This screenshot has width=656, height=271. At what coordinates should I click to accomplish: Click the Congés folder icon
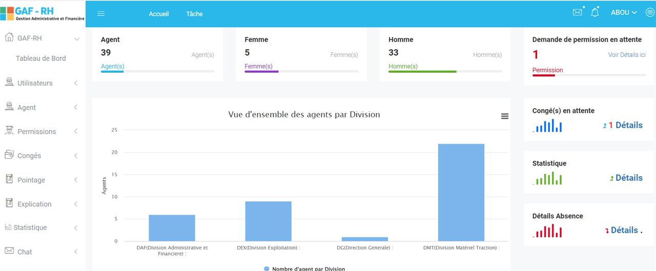click(x=9, y=155)
